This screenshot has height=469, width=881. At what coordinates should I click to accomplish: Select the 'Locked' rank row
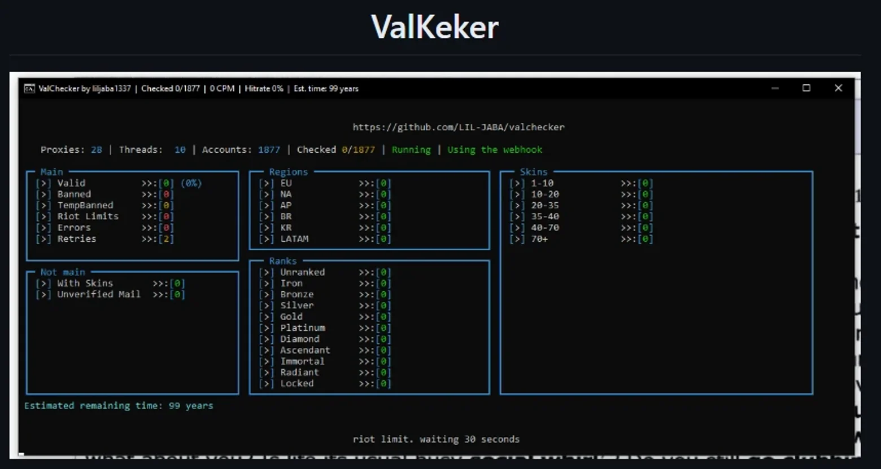point(325,384)
